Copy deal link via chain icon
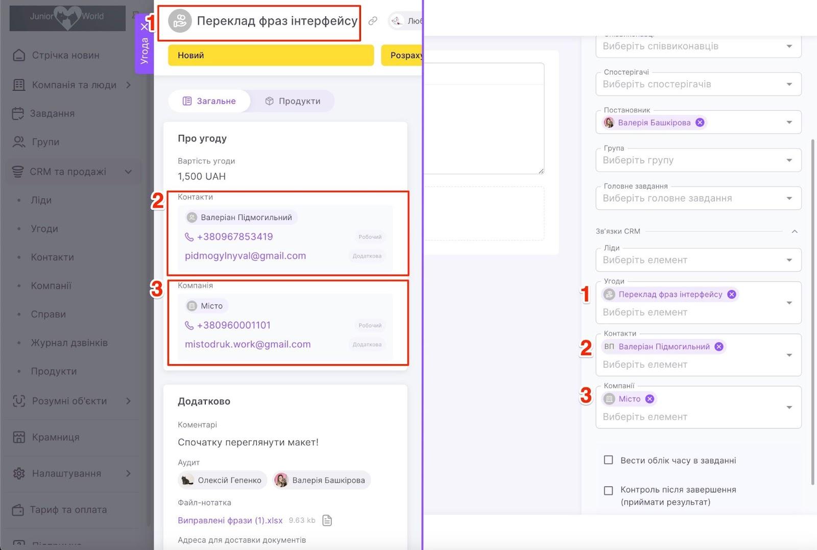 [x=373, y=21]
